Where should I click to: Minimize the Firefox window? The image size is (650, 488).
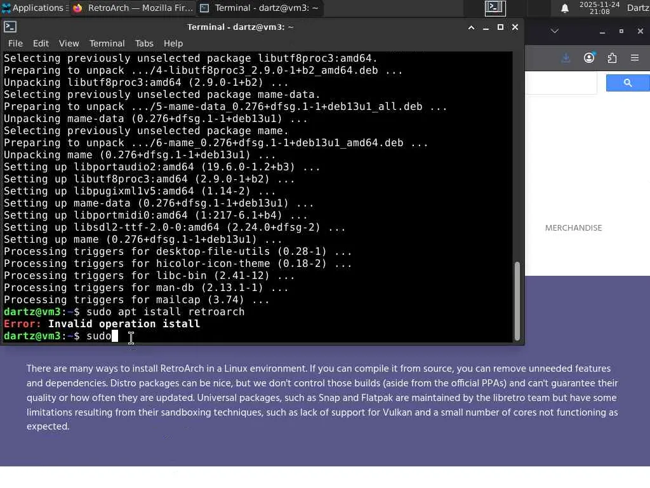(x=602, y=32)
